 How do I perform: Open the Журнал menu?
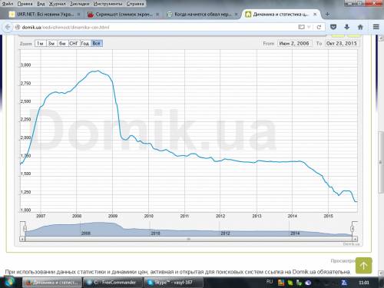tap(57, 4)
